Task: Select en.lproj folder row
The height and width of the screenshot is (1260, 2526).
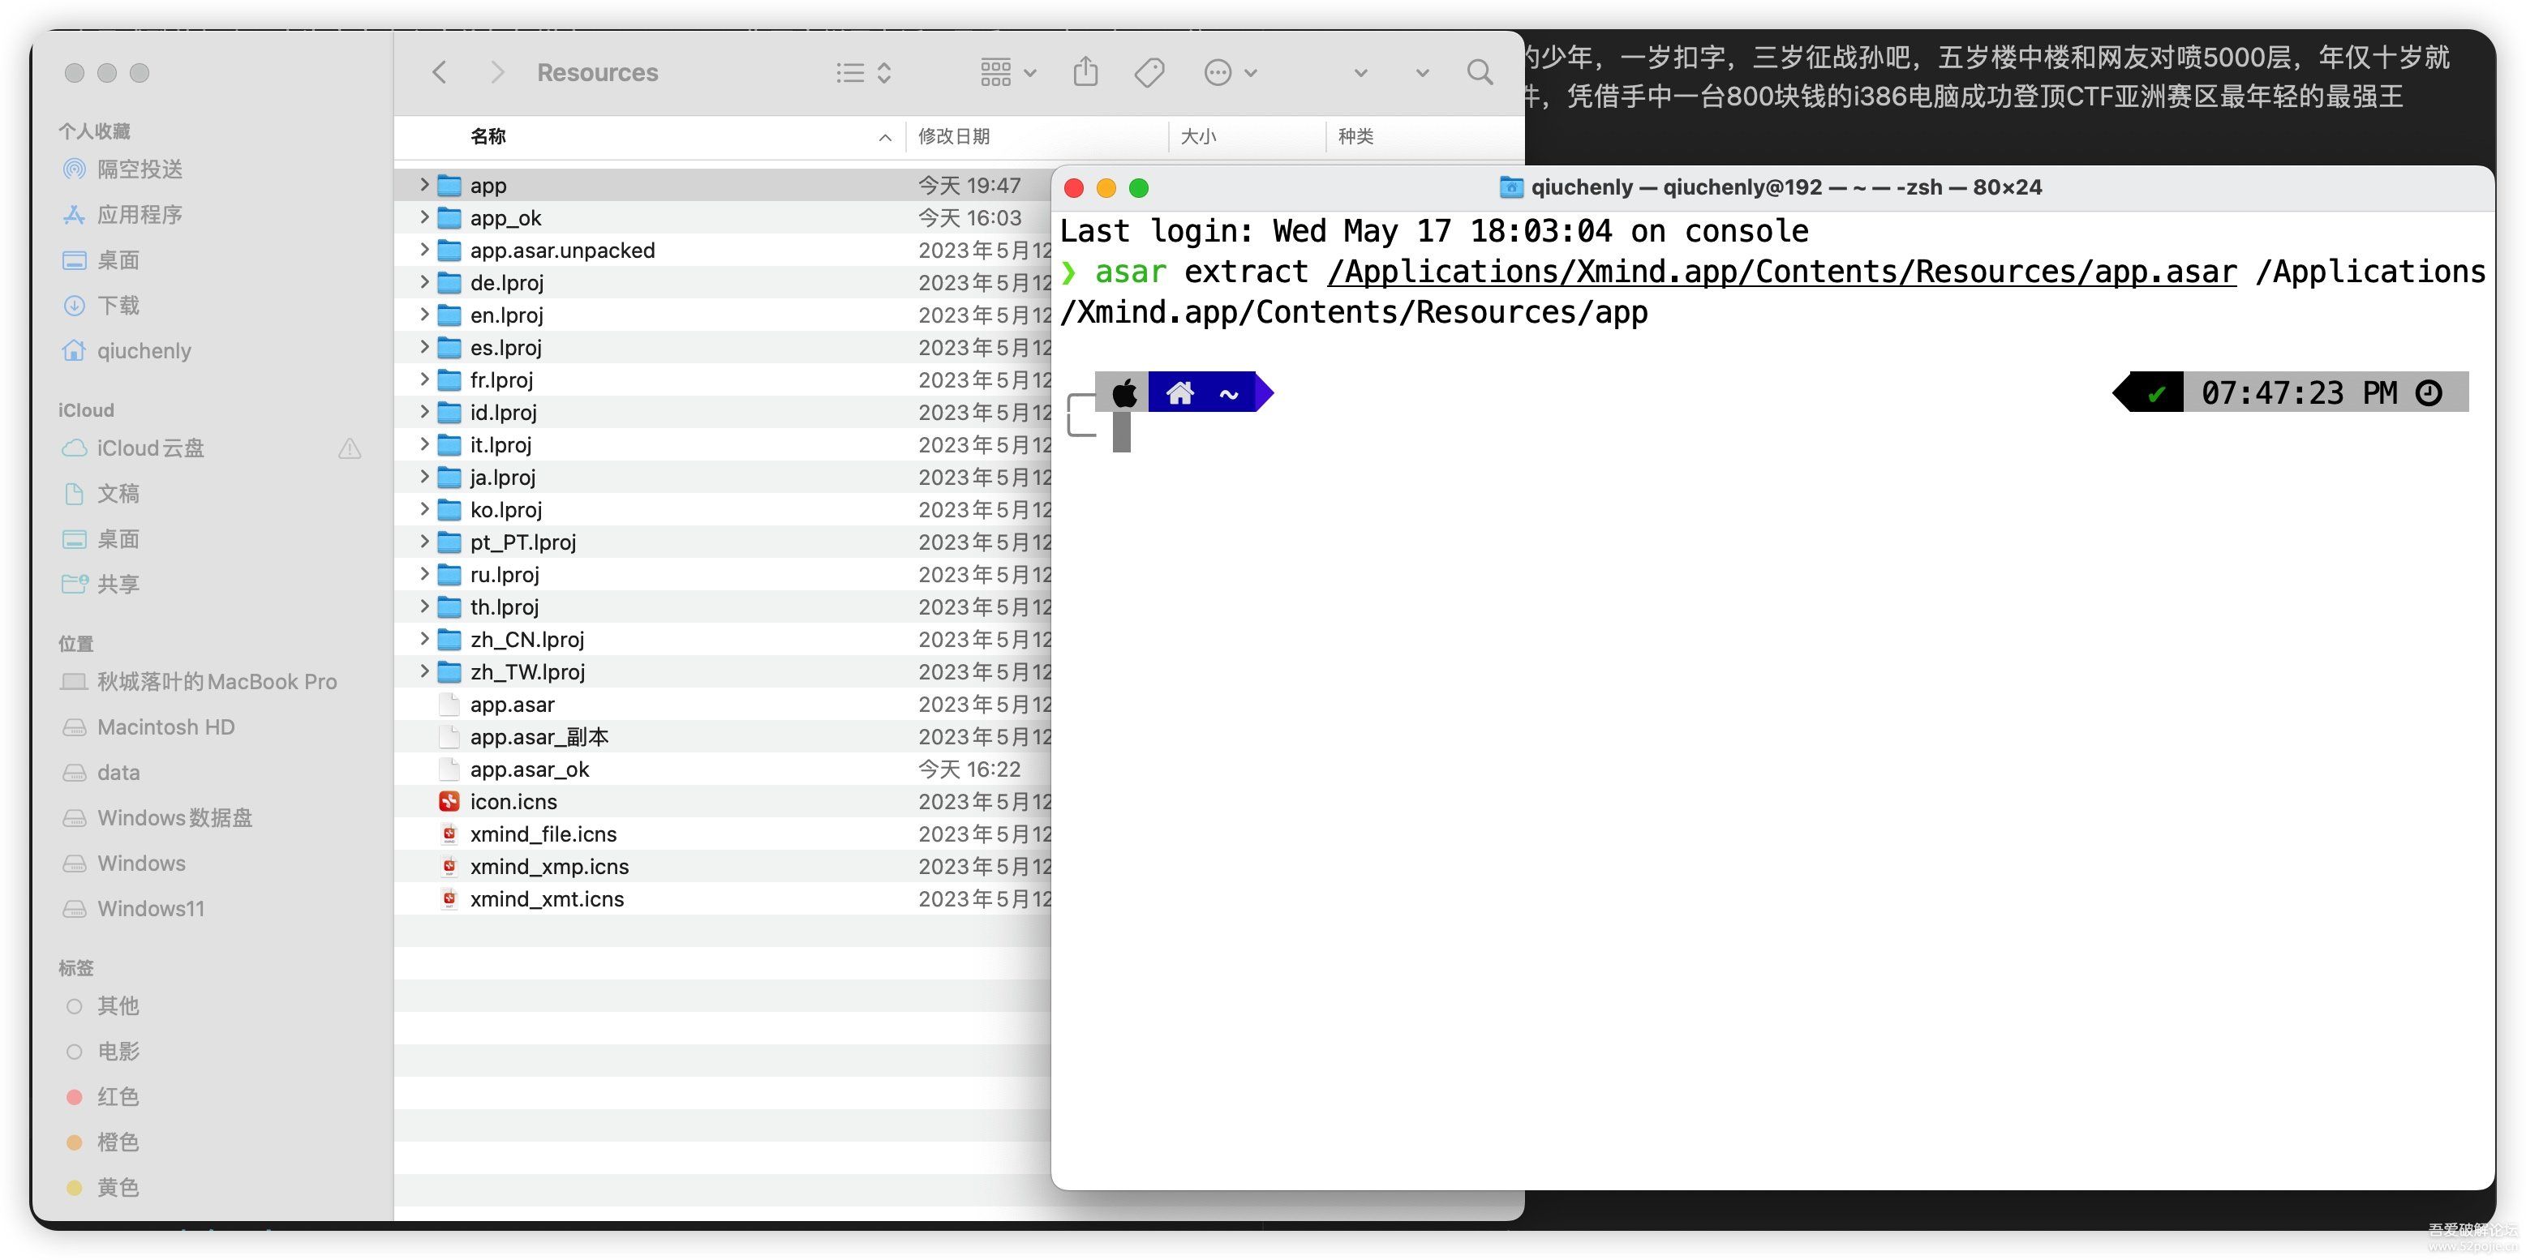Action: (723, 315)
